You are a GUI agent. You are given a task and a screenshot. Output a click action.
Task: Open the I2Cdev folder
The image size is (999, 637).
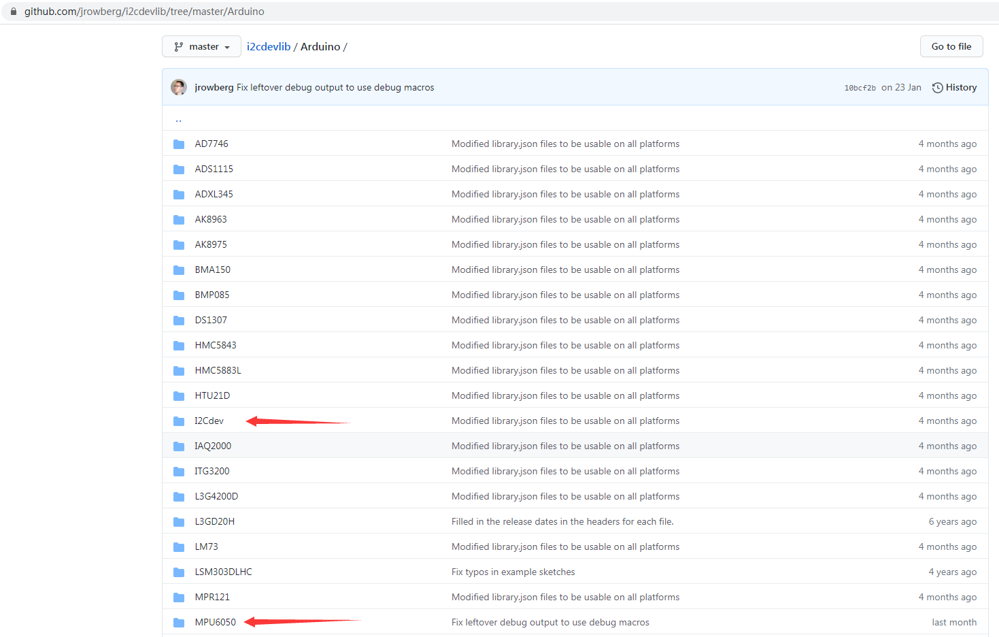[209, 421]
